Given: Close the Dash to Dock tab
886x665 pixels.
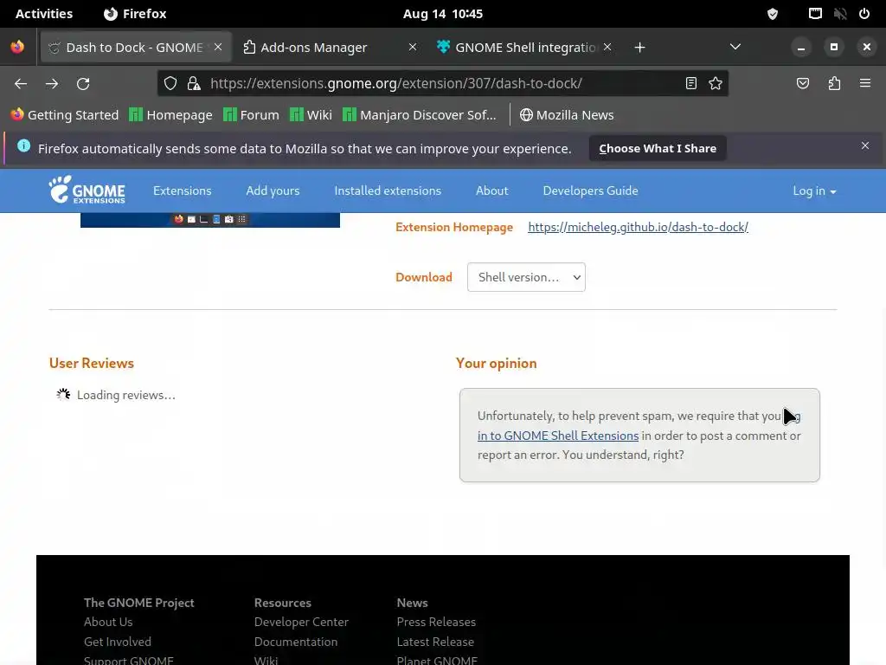Looking at the screenshot, I should (x=218, y=47).
